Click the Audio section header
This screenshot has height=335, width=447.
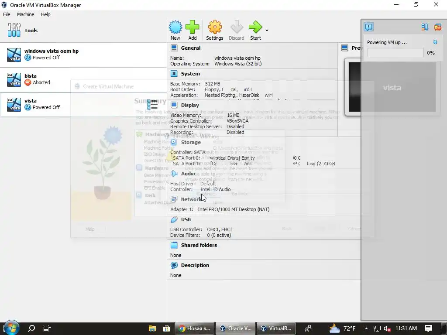(188, 174)
